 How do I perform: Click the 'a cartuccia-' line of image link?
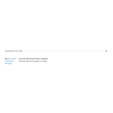9,61
